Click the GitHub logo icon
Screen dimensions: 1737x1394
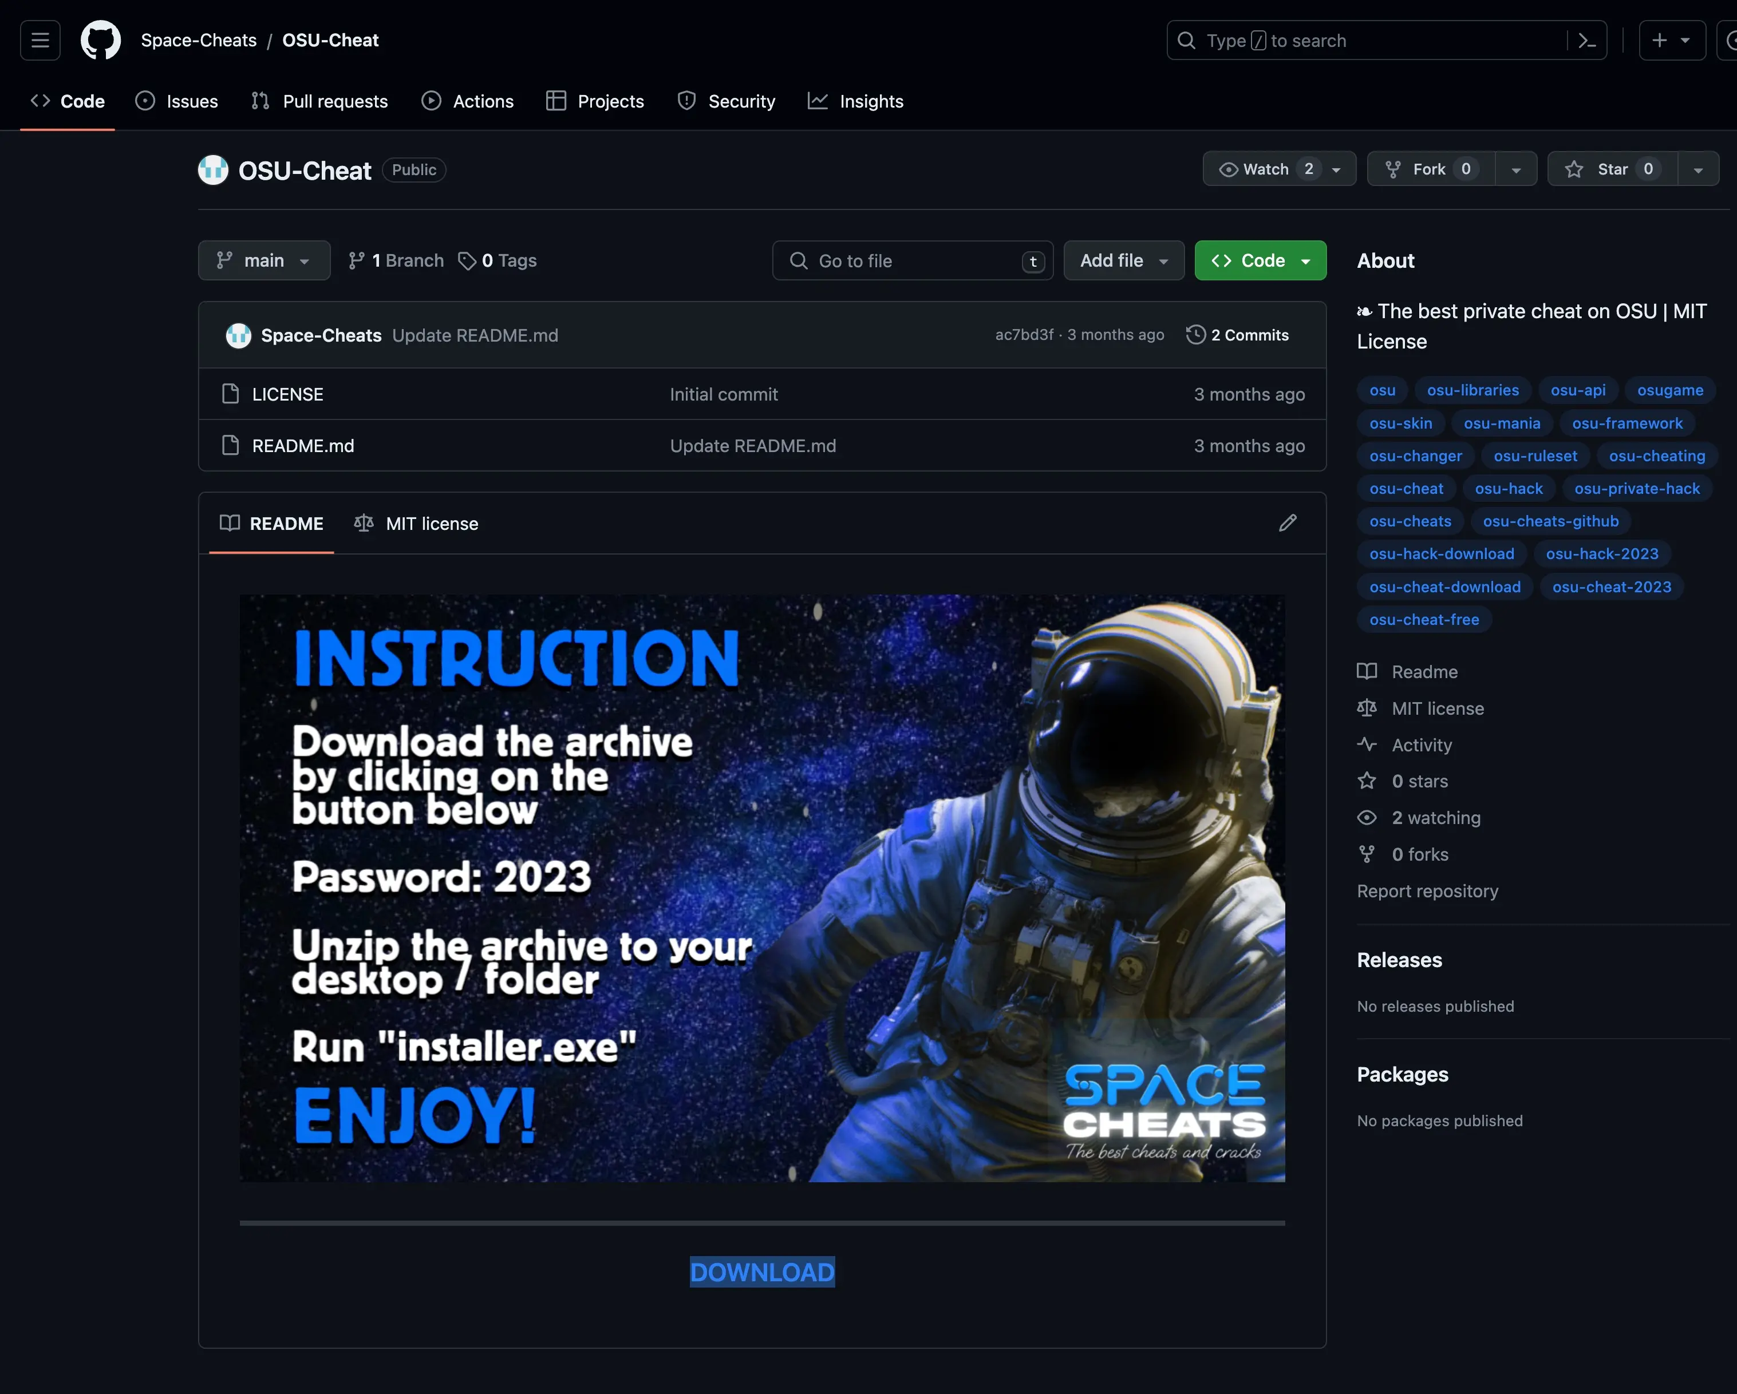101,40
